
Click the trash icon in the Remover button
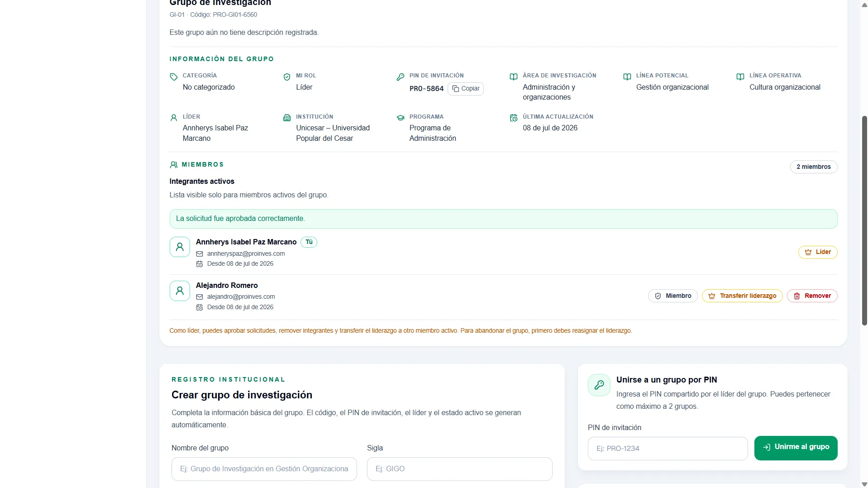point(797,296)
